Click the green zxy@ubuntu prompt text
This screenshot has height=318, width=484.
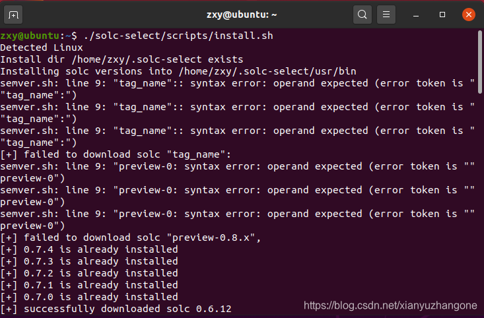click(x=30, y=36)
